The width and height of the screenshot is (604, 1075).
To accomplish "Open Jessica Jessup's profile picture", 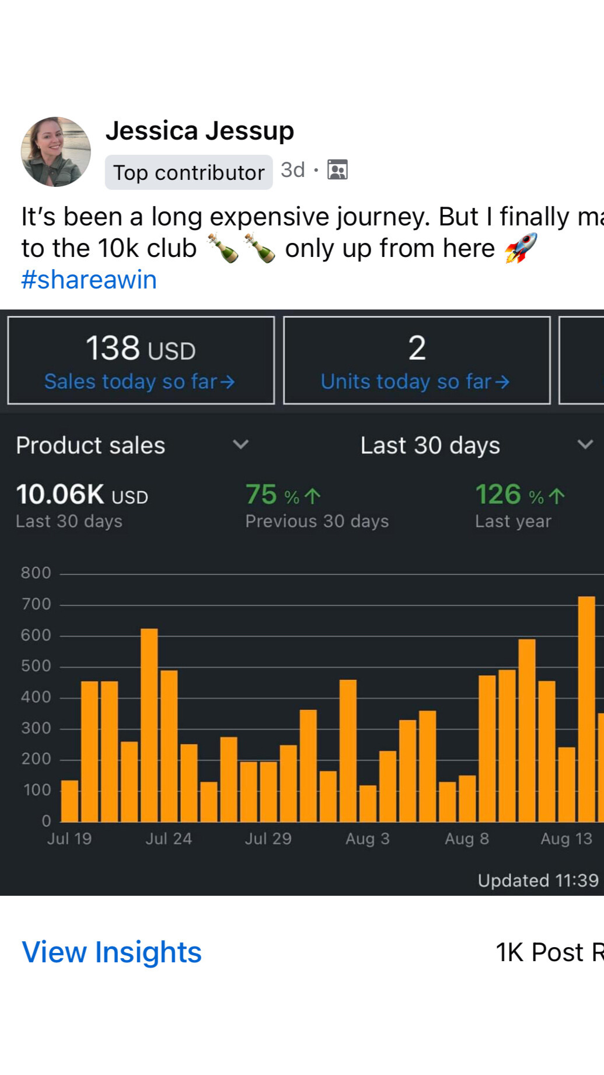I will (56, 152).
